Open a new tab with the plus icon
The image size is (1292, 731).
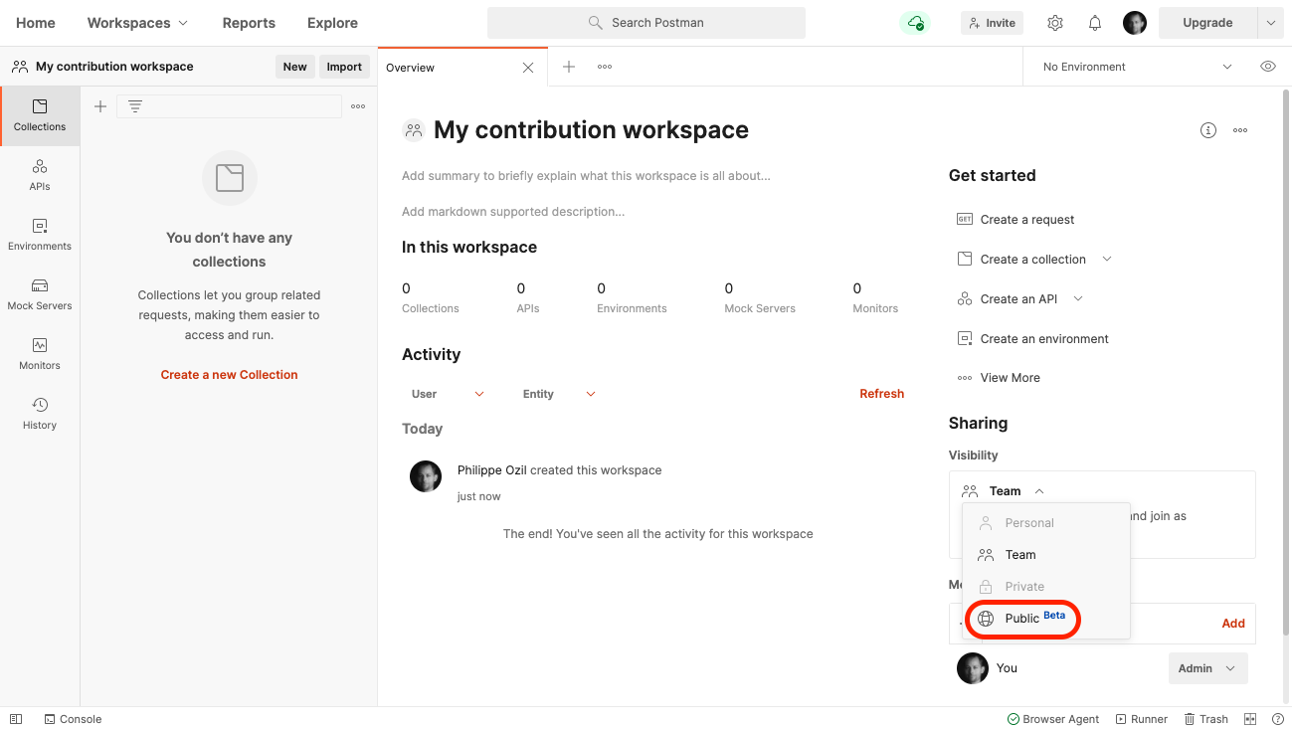click(569, 67)
